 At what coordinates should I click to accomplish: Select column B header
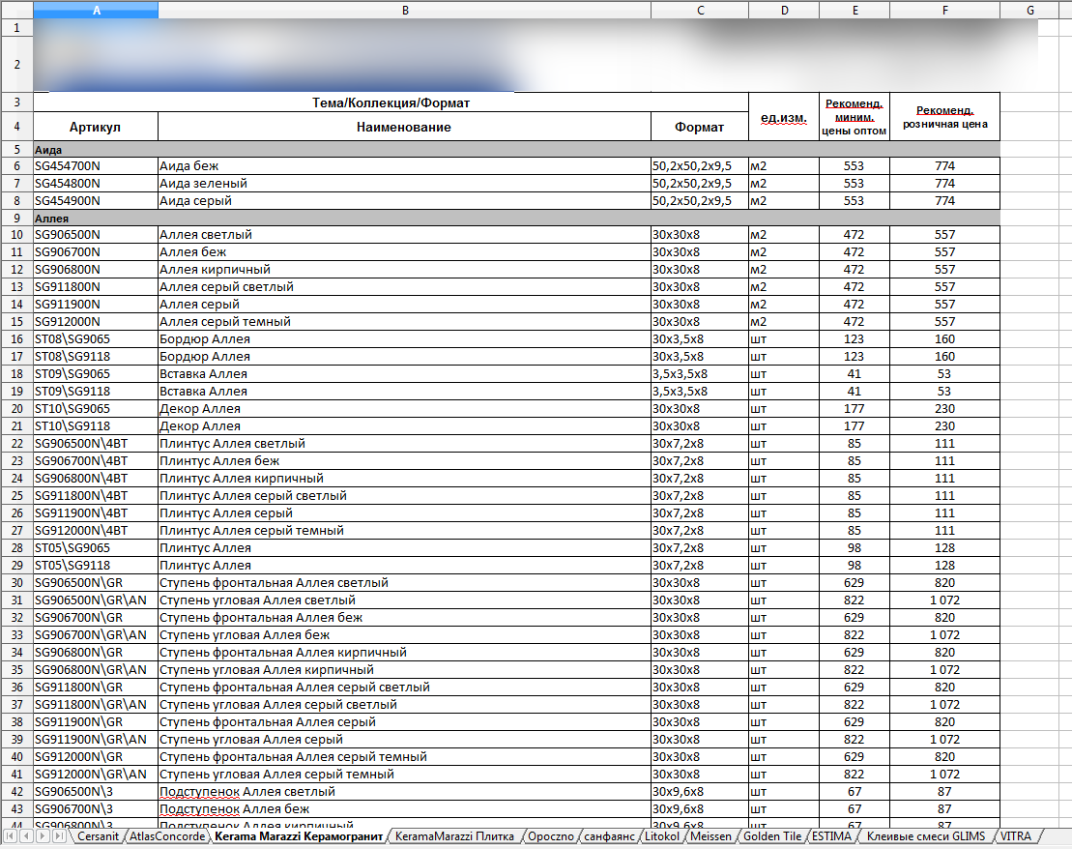pos(404,10)
